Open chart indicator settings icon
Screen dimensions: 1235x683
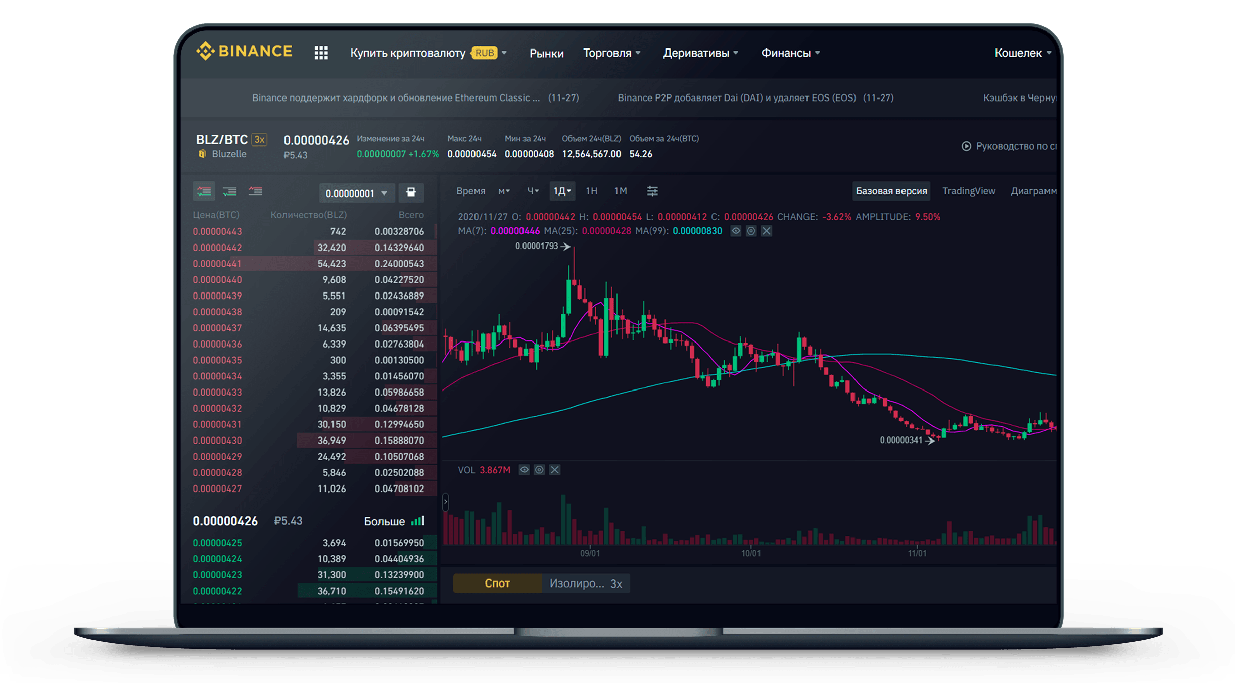point(652,191)
